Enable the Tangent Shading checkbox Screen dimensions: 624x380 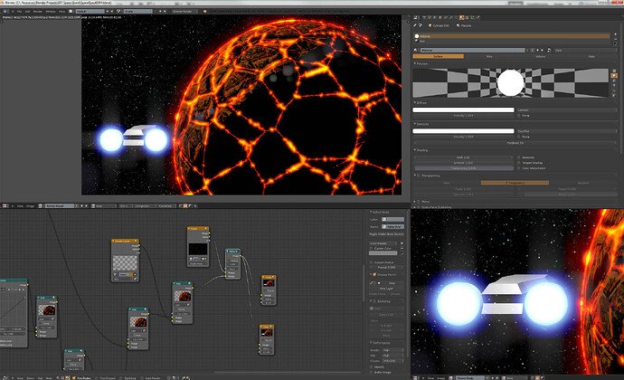tap(519, 163)
